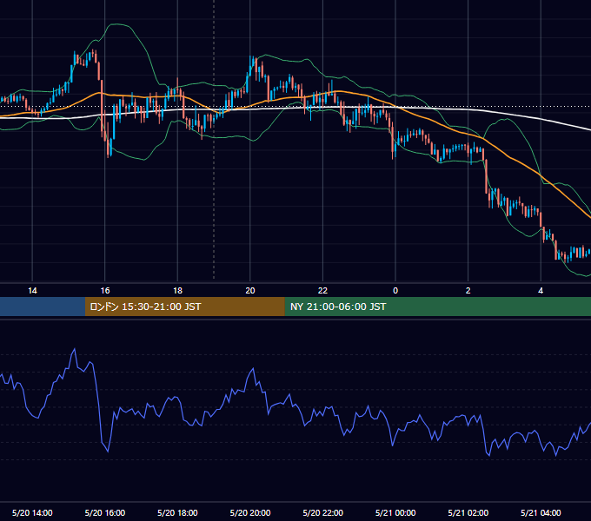
Task: Click the 5/20 14:00 time label
Action: pos(32,512)
